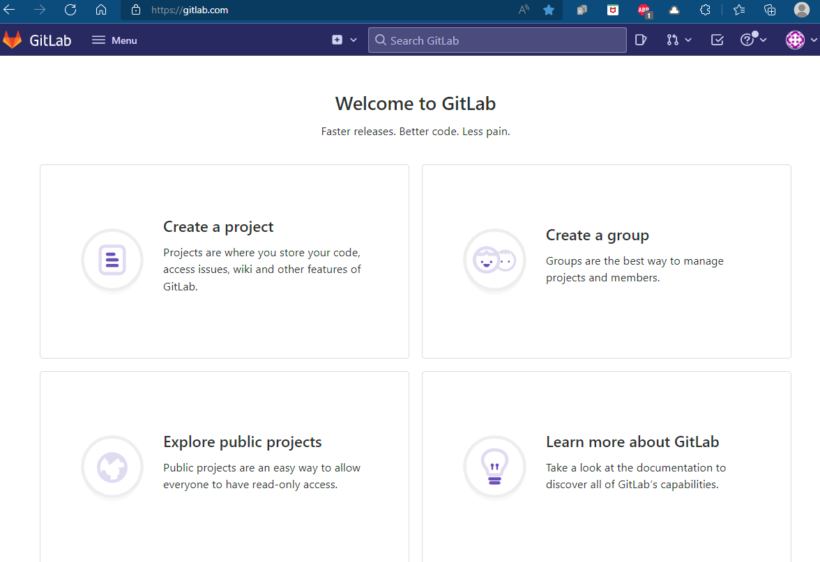Click the Create a project document icon
Screen dimensions: 820x562
coord(112,260)
